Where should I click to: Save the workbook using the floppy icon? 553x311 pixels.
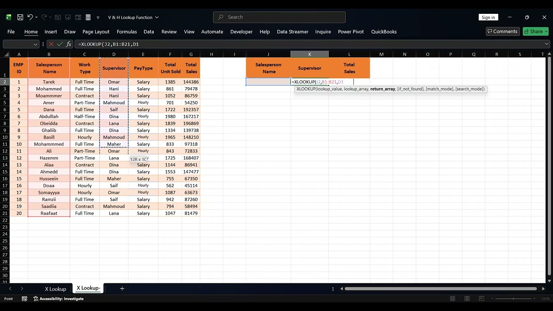point(20,17)
